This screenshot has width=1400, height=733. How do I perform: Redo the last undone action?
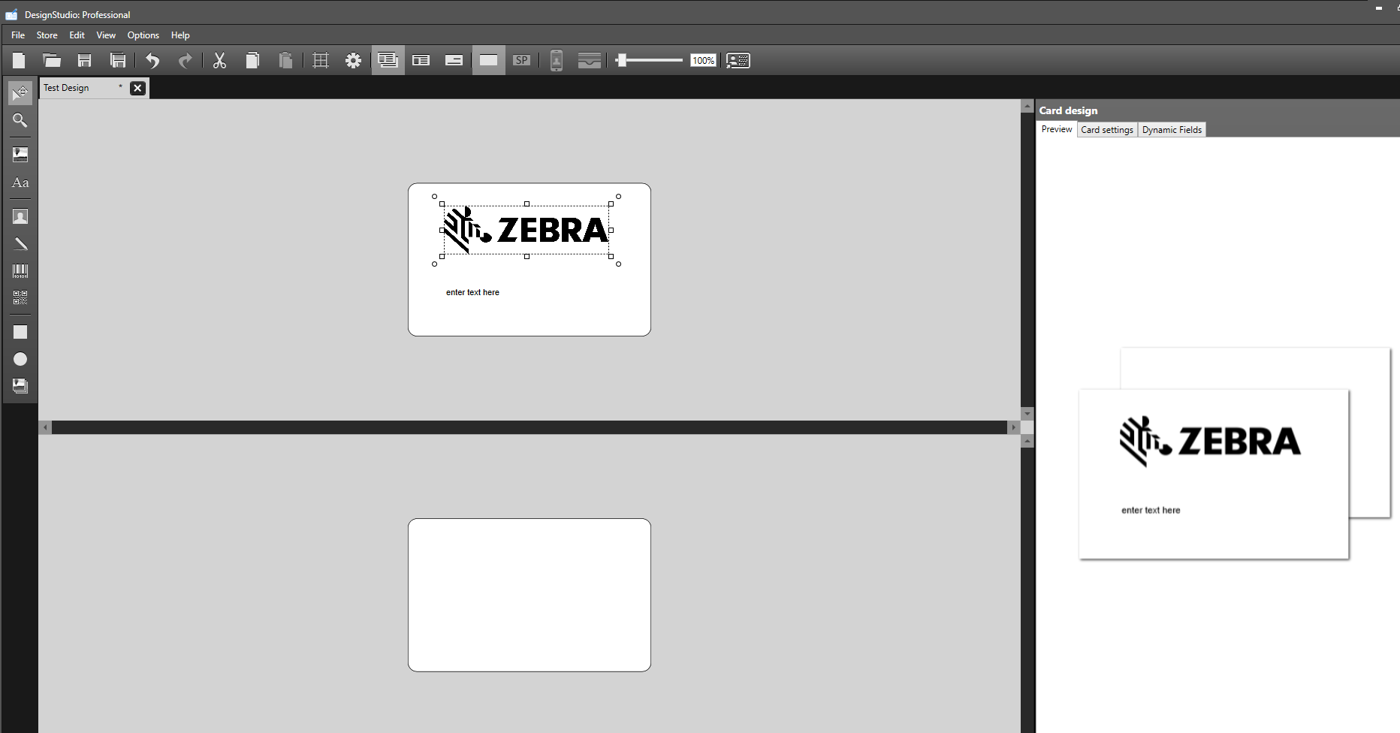[186, 61]
